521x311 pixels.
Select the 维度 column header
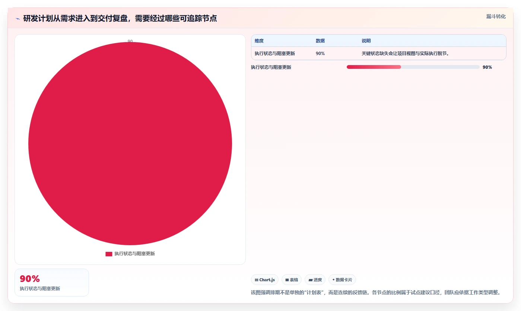pyautogui.click(x=259, y=41)
